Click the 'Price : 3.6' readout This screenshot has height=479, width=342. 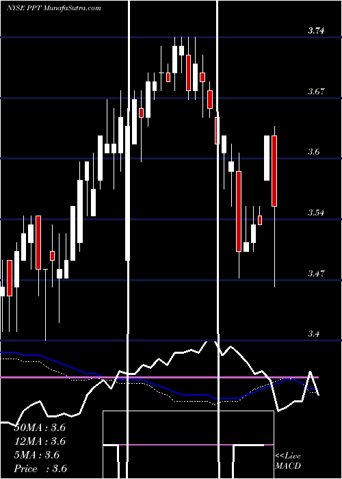40,469
